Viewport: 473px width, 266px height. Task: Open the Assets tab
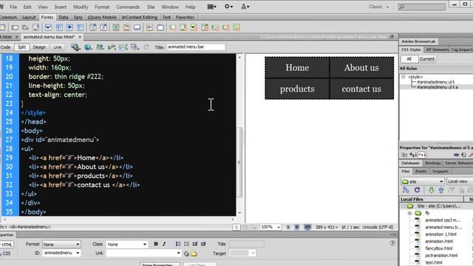[x=421, y=171]
